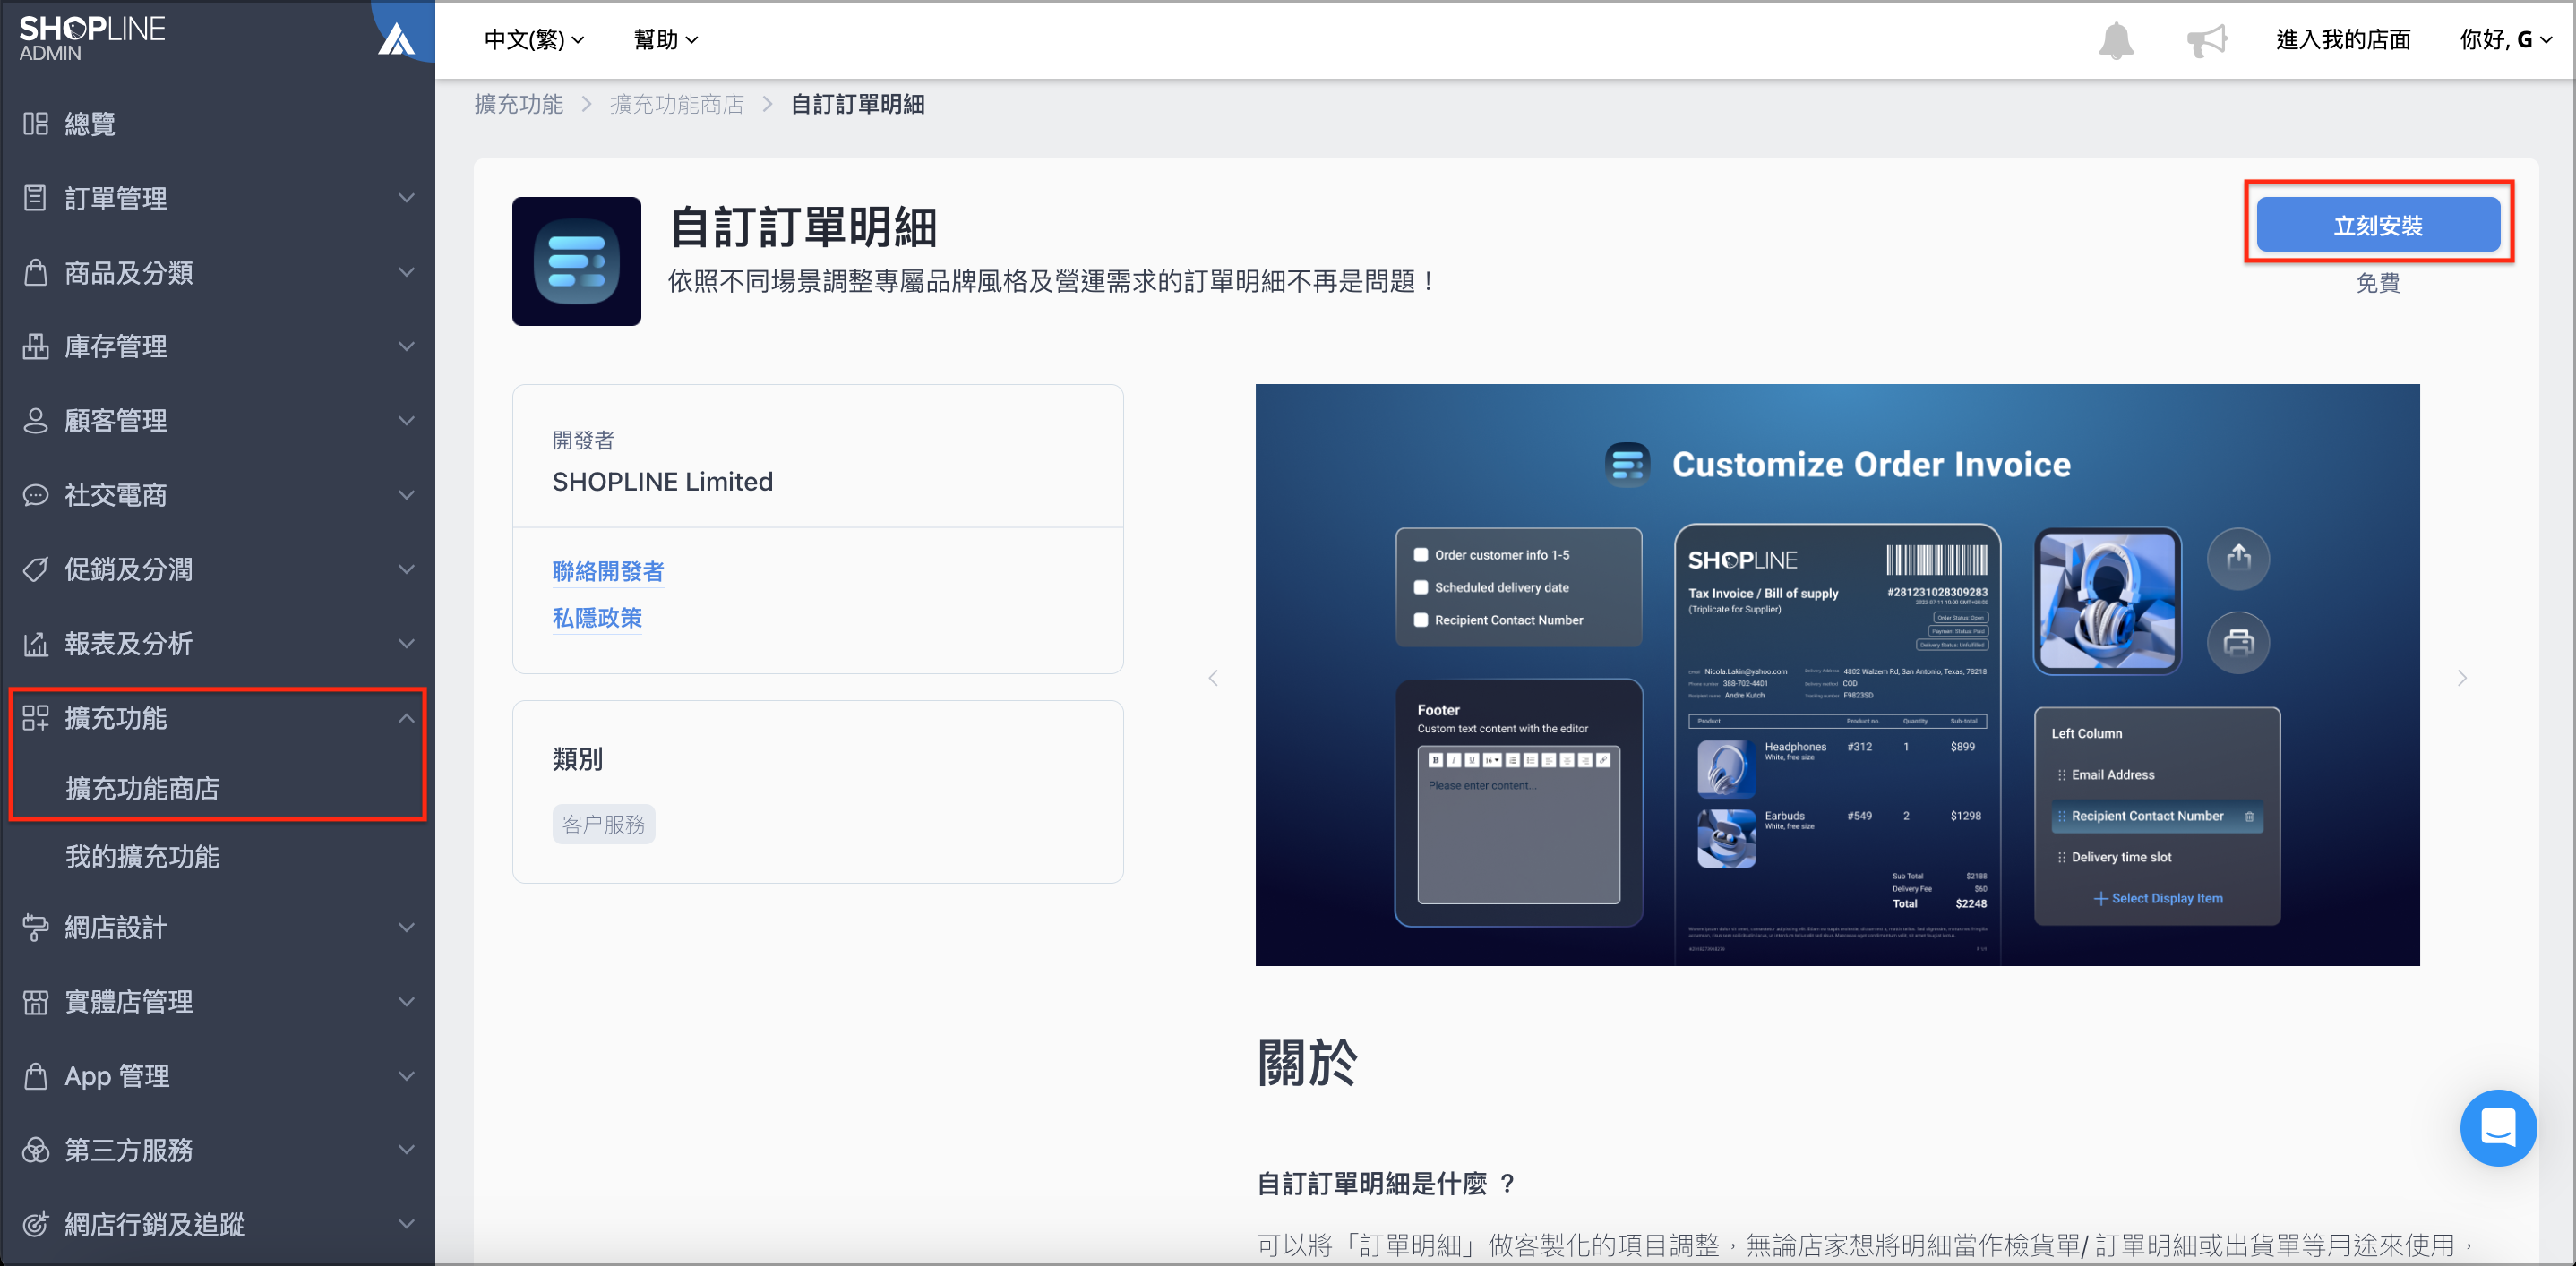This screenshot has width=2576, height=1266.
Task: Expand the 社交電商 chevron
Action: click(x=406, y=494)
